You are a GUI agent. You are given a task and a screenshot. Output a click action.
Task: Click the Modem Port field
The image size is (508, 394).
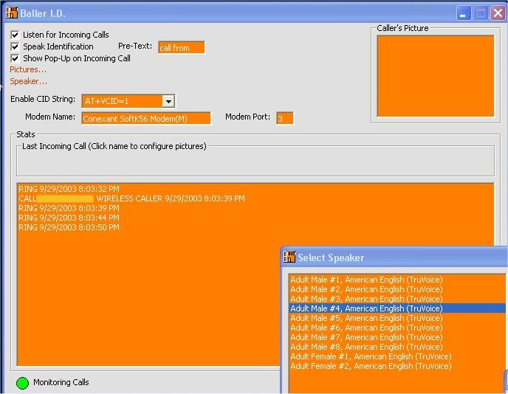point(284,118)
